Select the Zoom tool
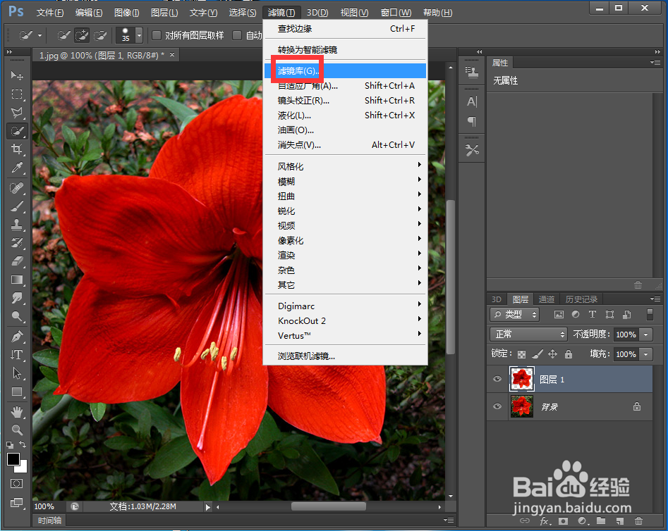Viewport: 668px width, 531px height. pos(17,430)
